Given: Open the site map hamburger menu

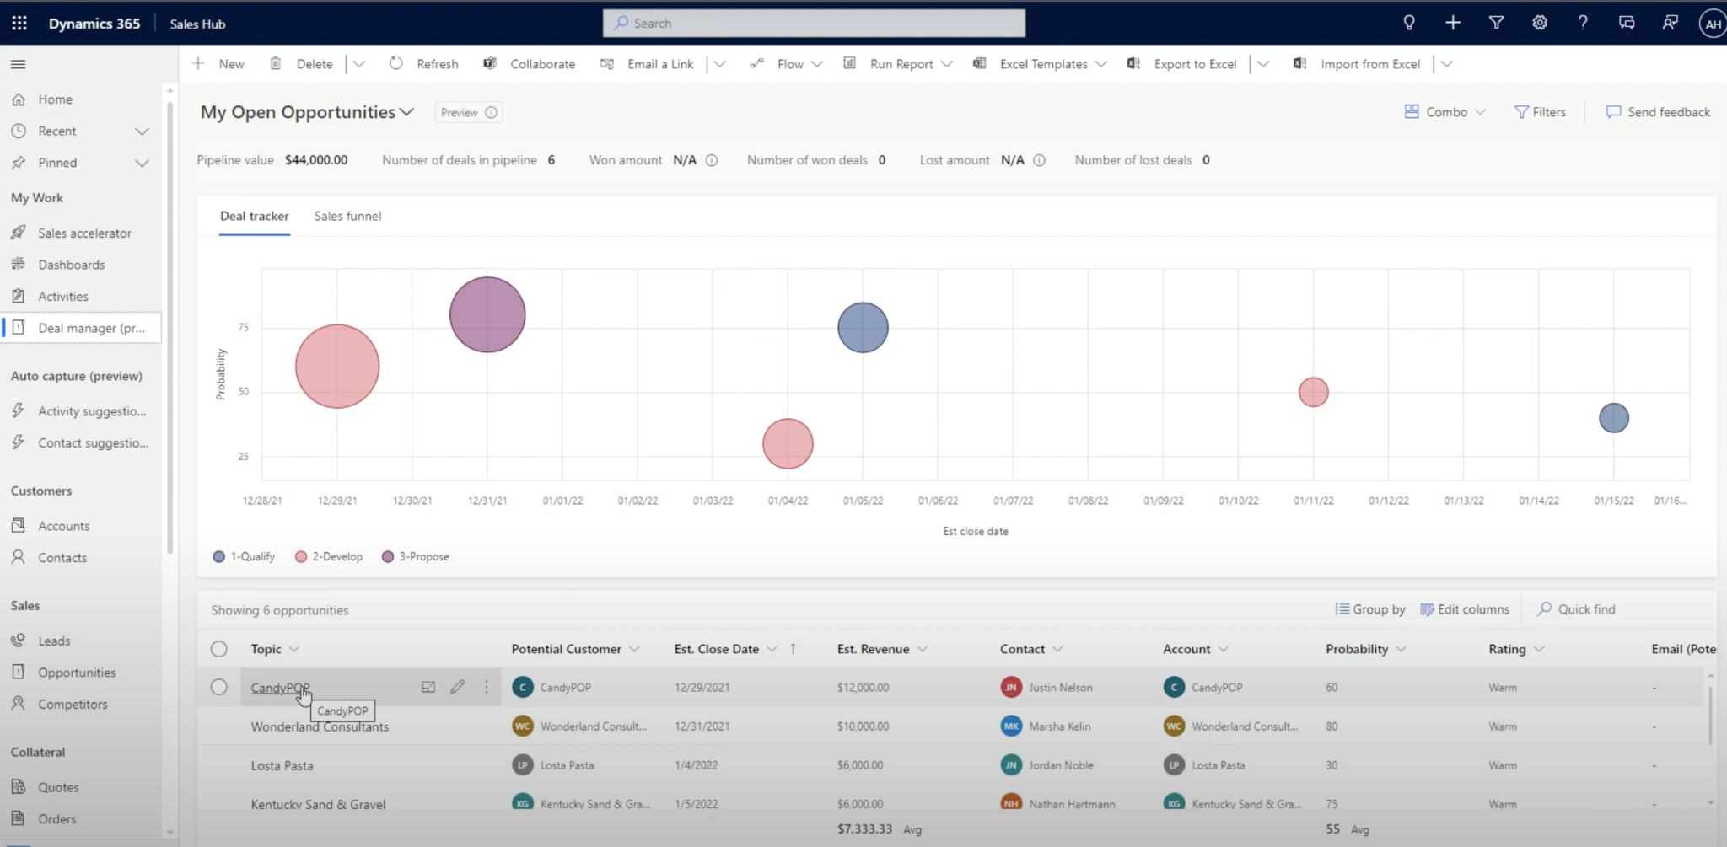Looking at the screenshot, I should click(x=17, y=63).
